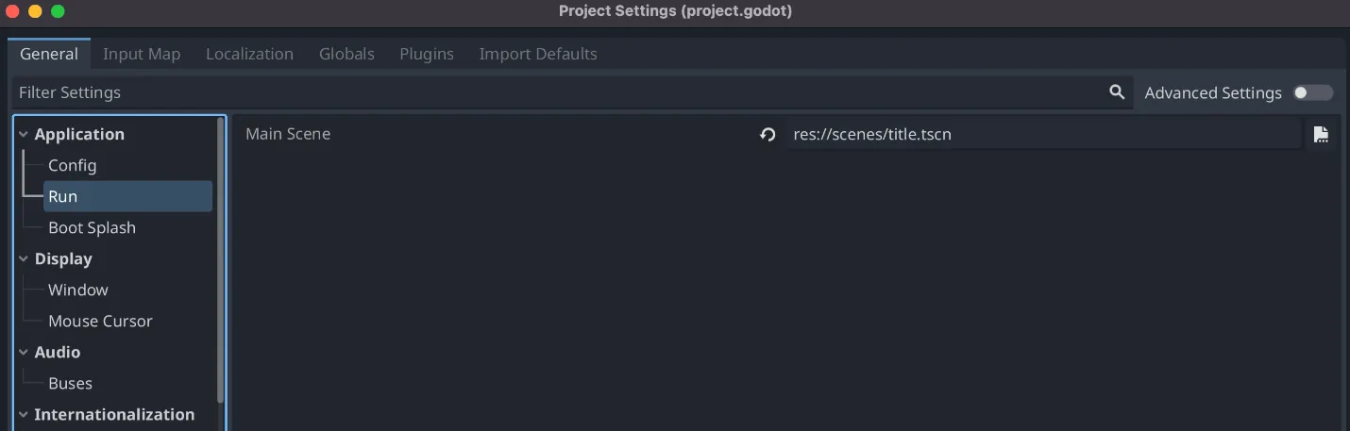Switch to the Input Map tab
The width and height of the screenshot is (1350, 431).
pos(142,54)
